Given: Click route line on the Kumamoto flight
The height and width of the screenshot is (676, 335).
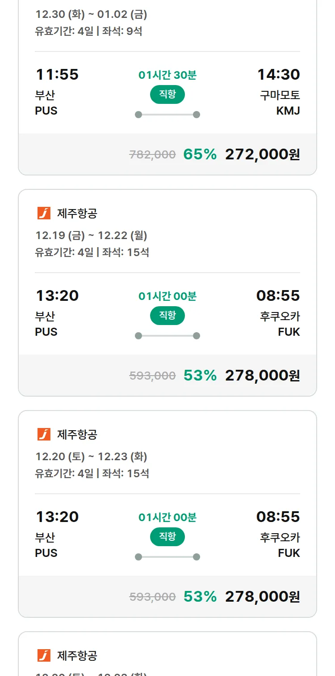Looking at the screenshot, I should tap(167, 115).
